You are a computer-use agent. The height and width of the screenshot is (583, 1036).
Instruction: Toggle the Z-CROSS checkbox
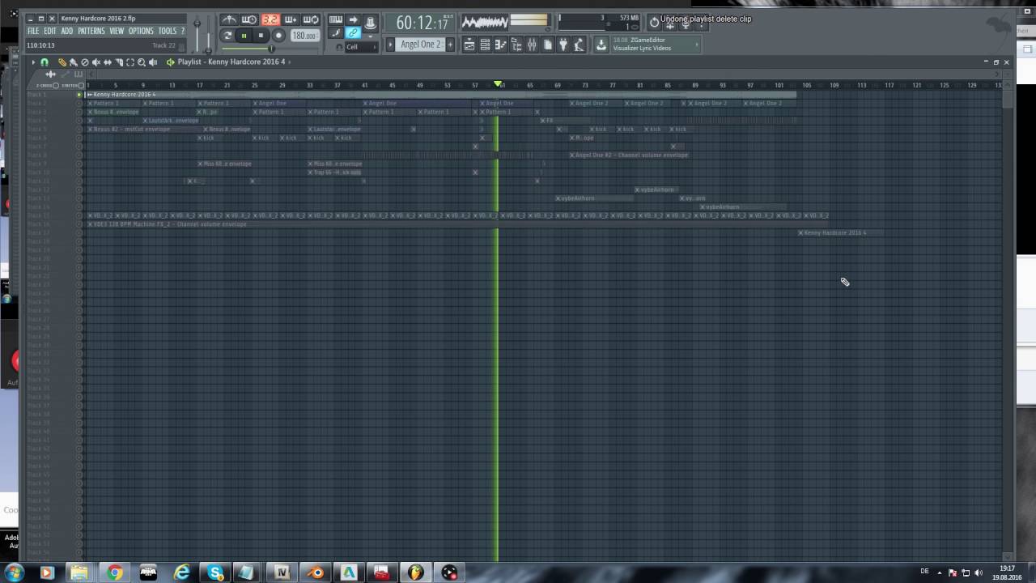click(x=56, y=85)
